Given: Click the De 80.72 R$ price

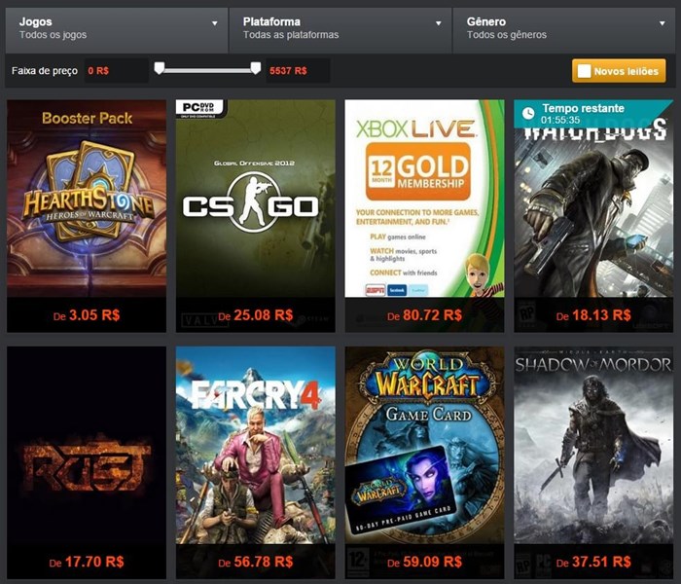Looking at the screenshot, I should click(424, 315).
